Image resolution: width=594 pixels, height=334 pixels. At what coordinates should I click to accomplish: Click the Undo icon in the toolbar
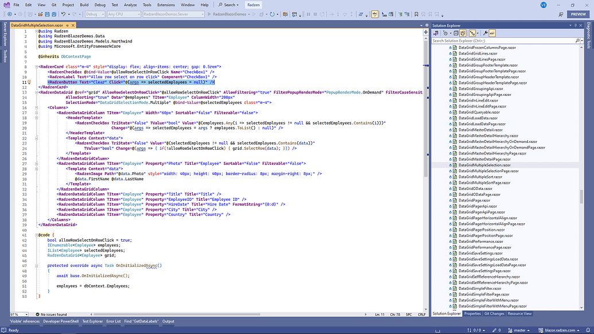coord(63,15)
